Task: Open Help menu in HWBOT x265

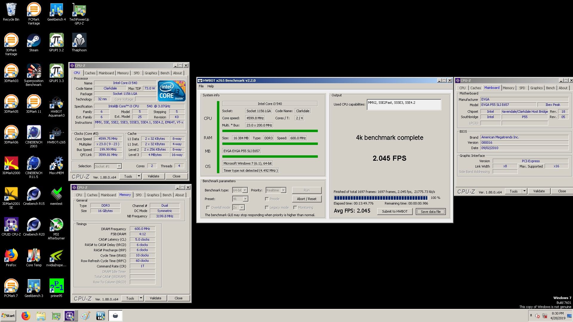Action: click(x=211, y=86)
